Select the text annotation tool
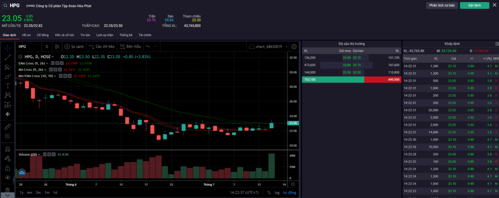Image resolution: width=499 pixels, height=198 pixels. (8, 86)
